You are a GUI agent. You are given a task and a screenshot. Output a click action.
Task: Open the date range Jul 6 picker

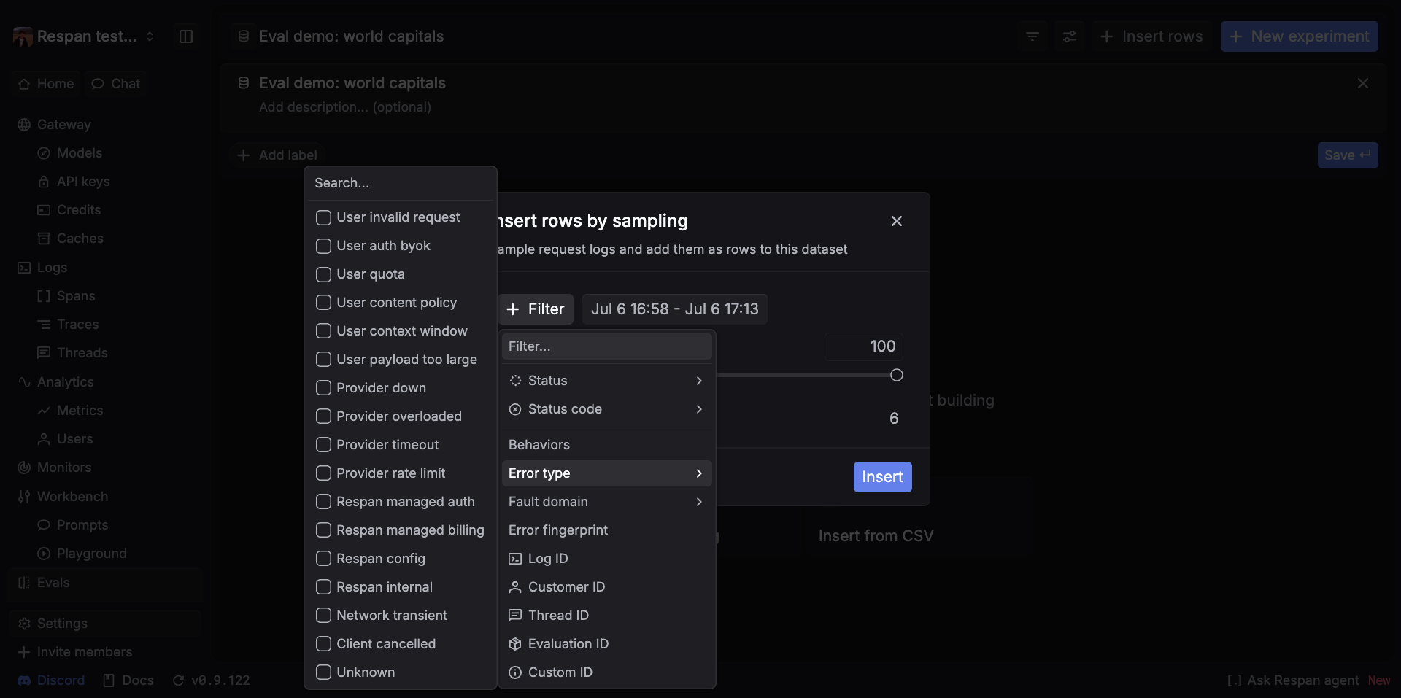(674, 309)
